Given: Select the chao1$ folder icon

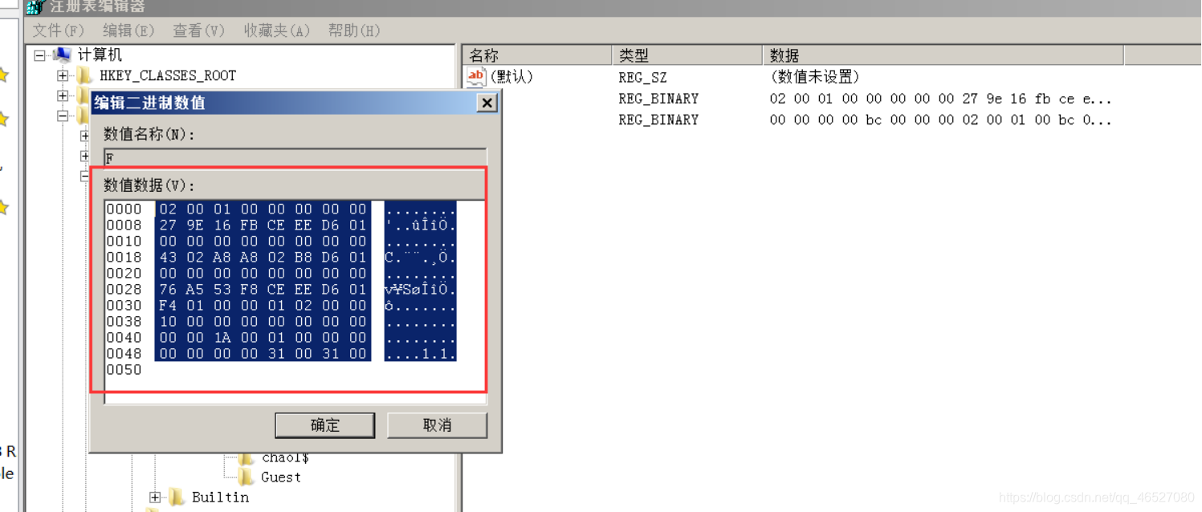Looking at the screenshot, I should [247, 457].
